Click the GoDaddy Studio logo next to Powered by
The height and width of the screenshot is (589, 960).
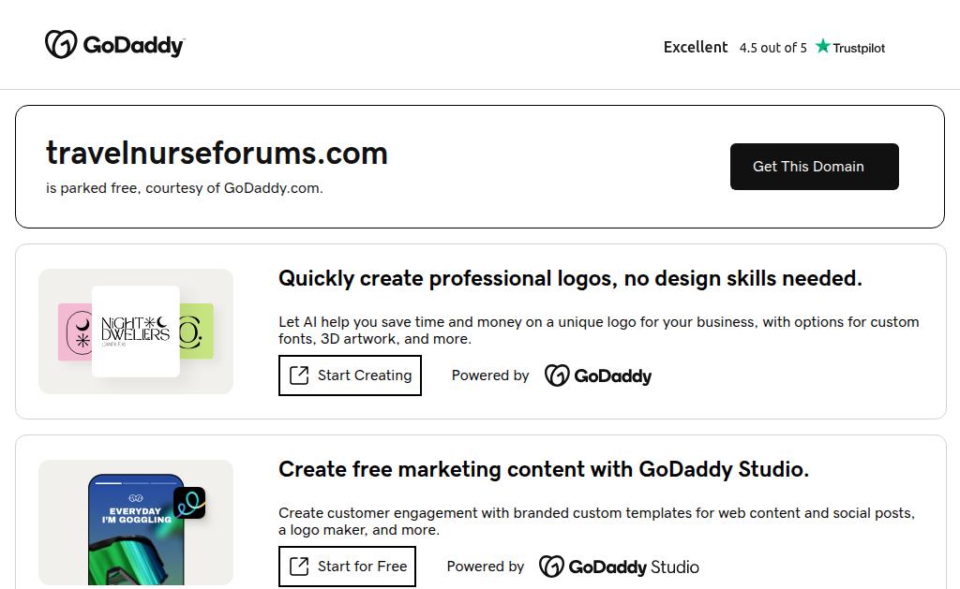[619, 567]
